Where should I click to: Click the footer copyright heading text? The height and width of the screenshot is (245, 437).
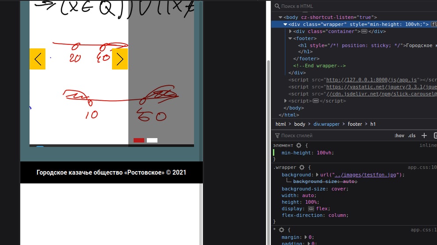(111, 172)
